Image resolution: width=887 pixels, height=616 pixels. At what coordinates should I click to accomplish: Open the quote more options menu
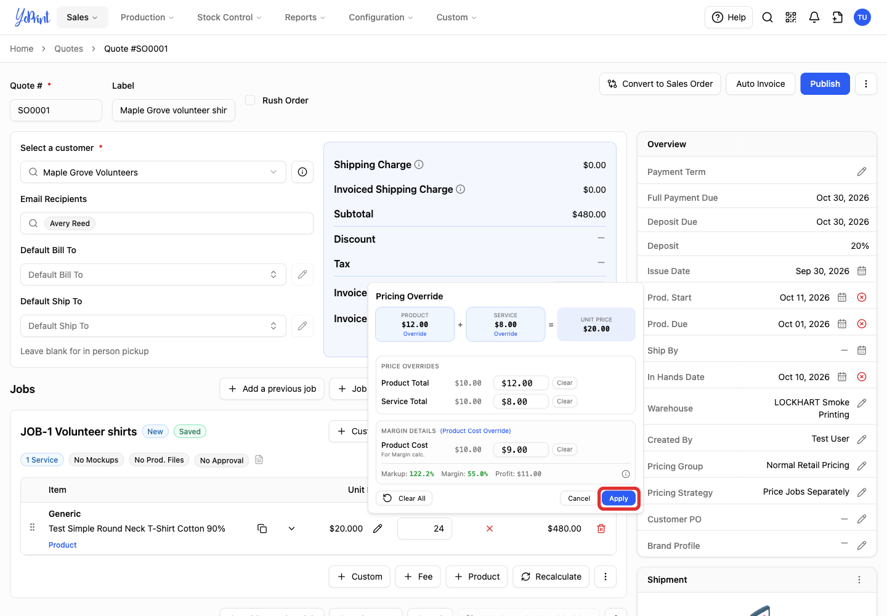coord(866,84)
